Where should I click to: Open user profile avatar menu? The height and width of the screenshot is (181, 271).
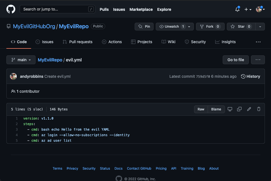tap(260, 9)
